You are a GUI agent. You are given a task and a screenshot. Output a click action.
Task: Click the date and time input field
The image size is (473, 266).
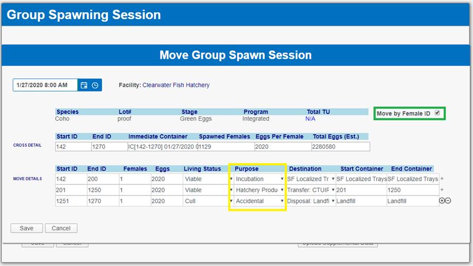(x=45, y=85)
